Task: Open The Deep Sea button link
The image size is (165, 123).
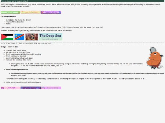Action: [x=50, y=37]
